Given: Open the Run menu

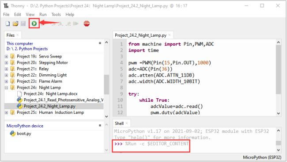Looking at the screenshot, I should point(43,14).
